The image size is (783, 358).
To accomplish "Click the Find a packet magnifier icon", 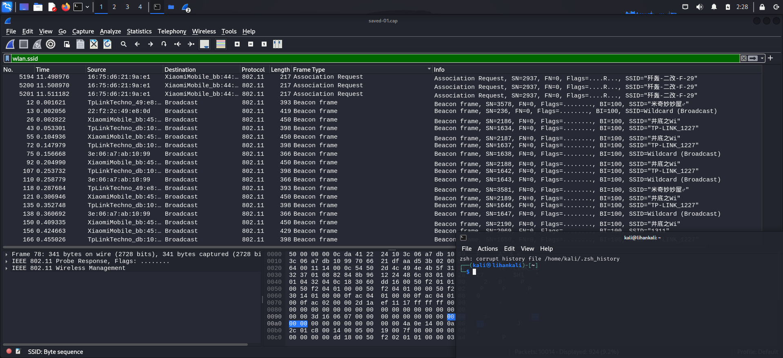I will tap(124, 44).
